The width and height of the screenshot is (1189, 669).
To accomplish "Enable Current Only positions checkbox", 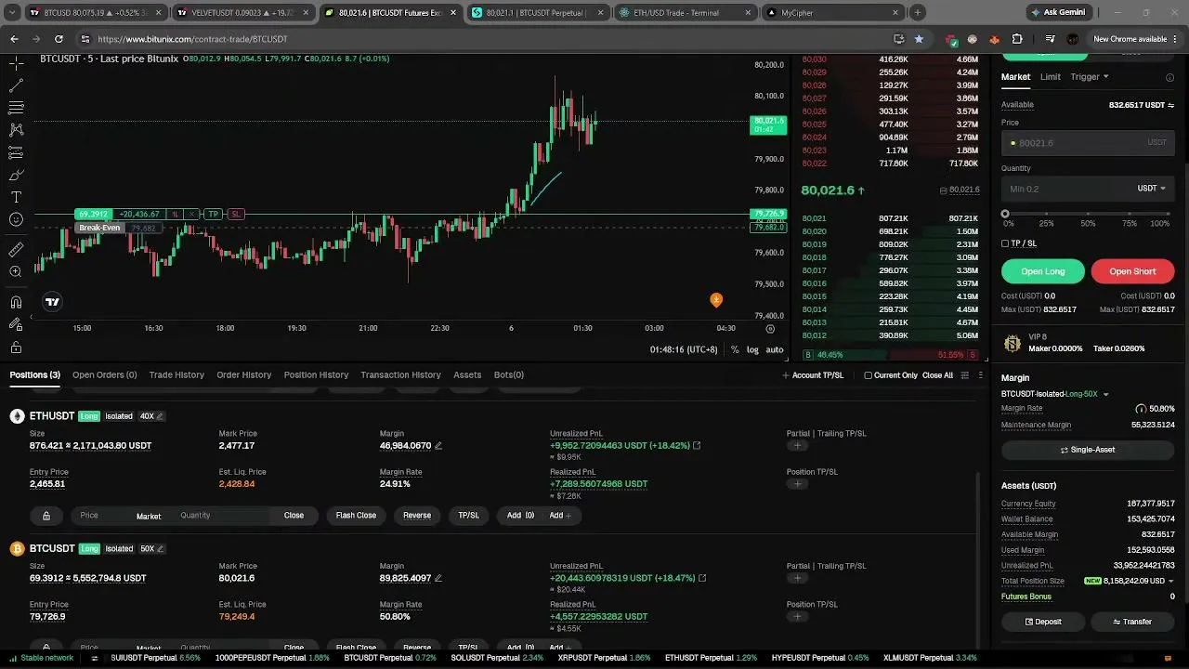I will click(868, 375).
